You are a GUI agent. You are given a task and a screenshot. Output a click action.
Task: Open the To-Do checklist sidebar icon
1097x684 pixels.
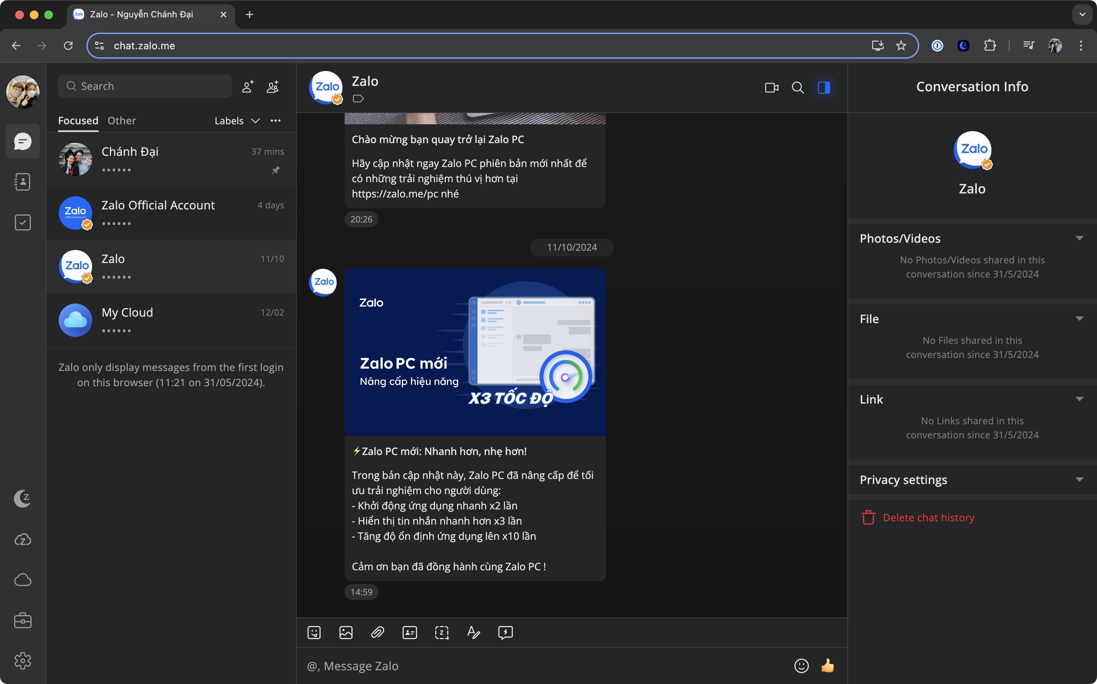click(22, 222)
